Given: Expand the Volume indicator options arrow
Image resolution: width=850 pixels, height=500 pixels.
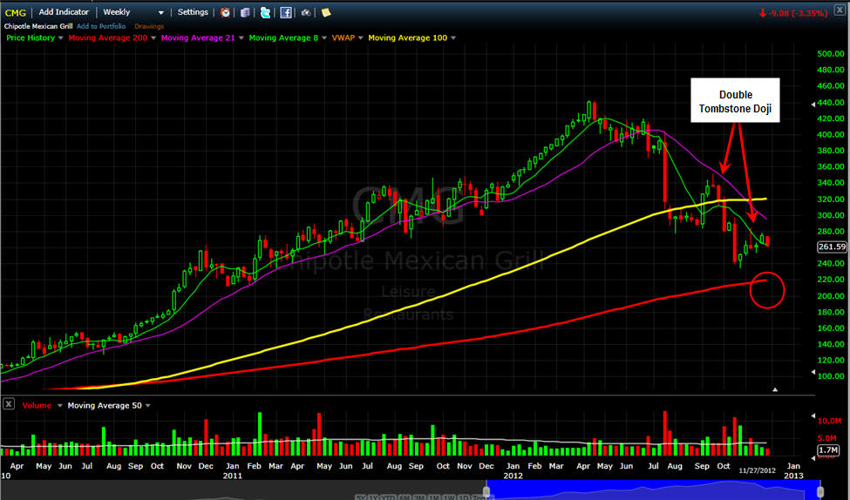Looking at the screenshot, I should 59,406.
